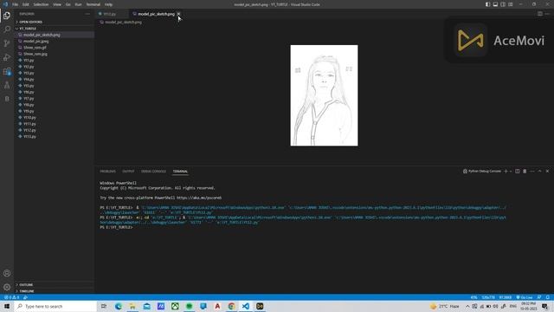Close the terminal panel

click(x=547, y=172)
